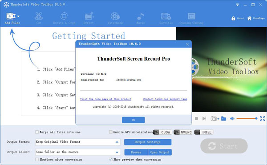Select the CUDA acceleration badge
The image size is (267, 165).
[x=162, y=132]
